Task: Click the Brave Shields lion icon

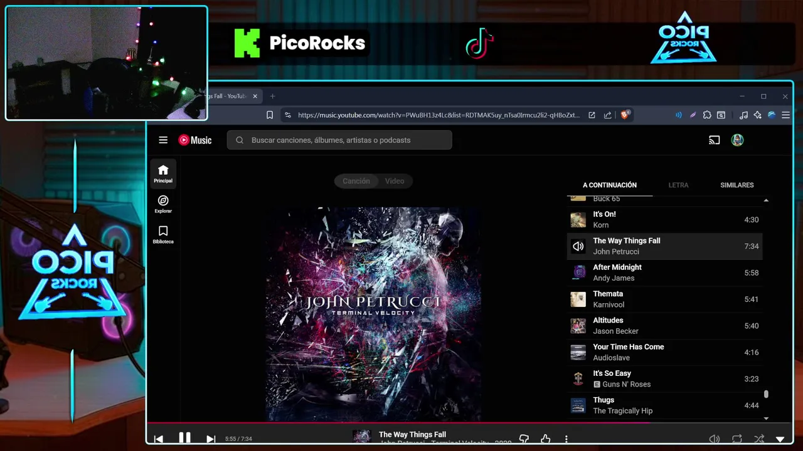Action: [x=625, y=115]
